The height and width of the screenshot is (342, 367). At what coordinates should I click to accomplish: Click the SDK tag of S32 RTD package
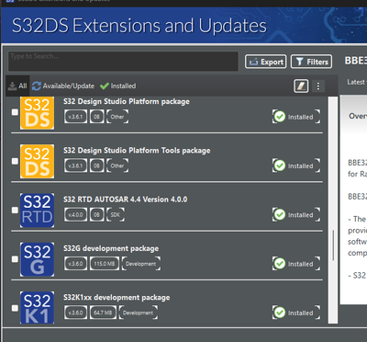116,215
